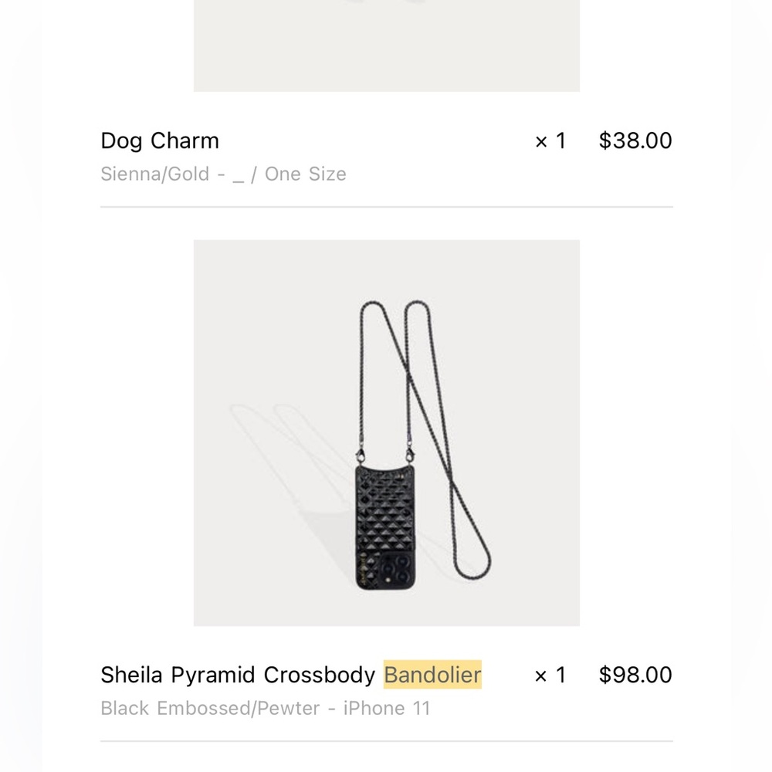772x772 pixels.
Task: Click the camera cutout on the phone case
Action: pos(398,571)
